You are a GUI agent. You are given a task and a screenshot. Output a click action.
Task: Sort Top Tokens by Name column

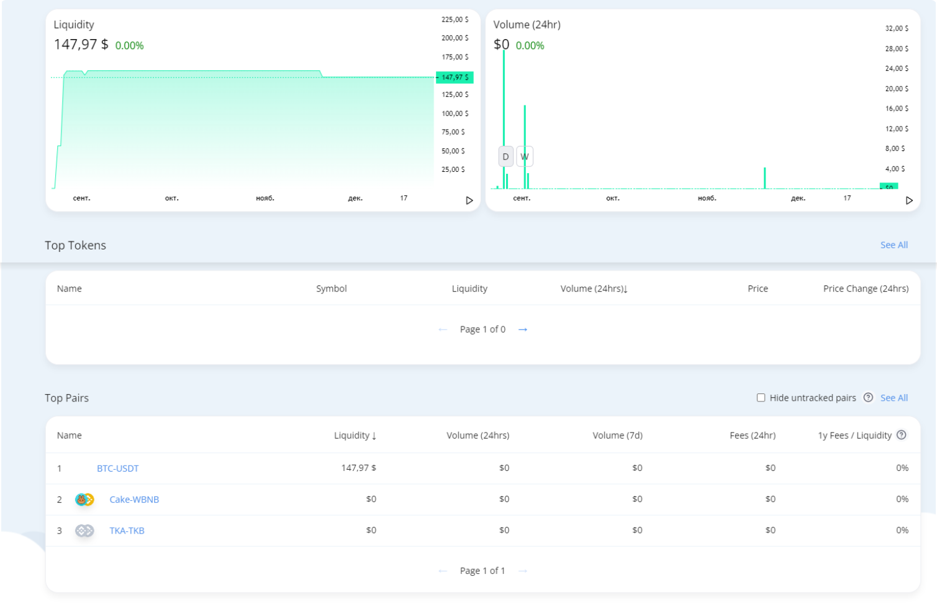pos(70,289)
